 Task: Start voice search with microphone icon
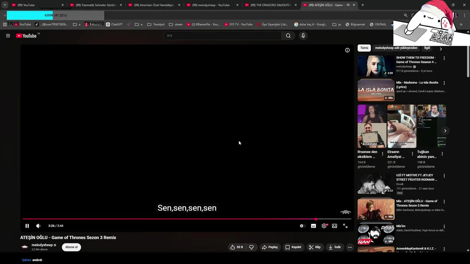(x=303, y=36)
